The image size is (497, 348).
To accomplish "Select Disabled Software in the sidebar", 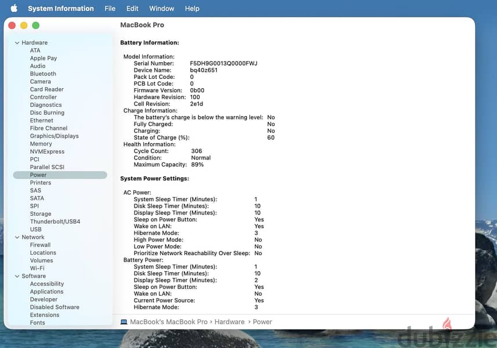I will 55,307.
